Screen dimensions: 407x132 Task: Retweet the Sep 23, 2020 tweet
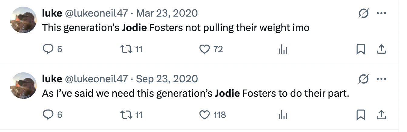pyautogui.click(x=126, y=115)
